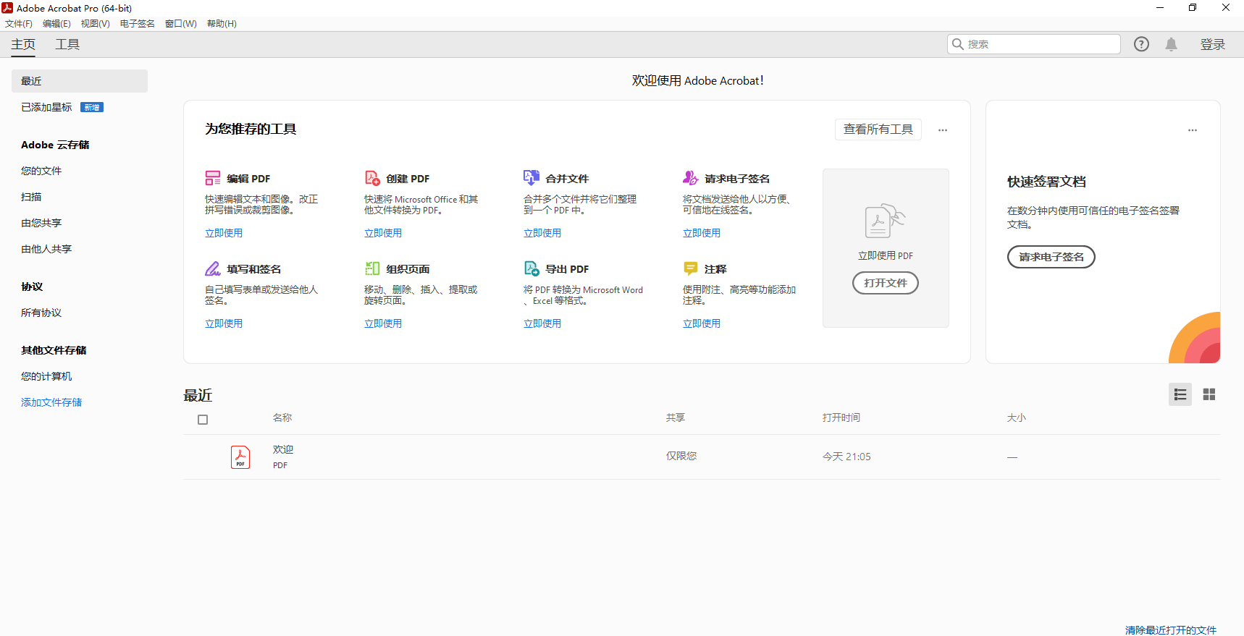This screenshot has height=636, width=1244.
Task: Click 立即使用 under 组织页面
Action: coord(383,323)
